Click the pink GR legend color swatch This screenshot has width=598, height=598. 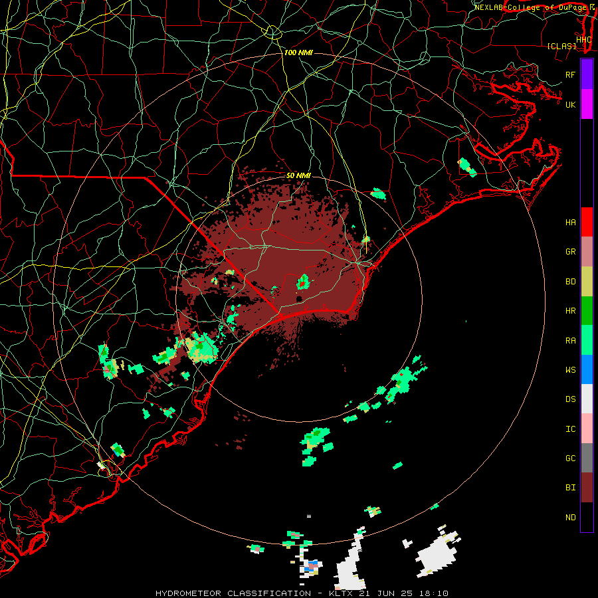[587, 252]
